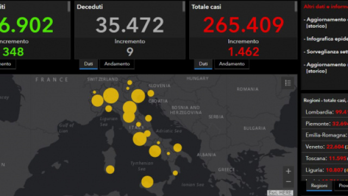Click the Sicily case bubble on map
This screenshot has height=196, width=348.
pyautogui.click(x=147, y=182)
